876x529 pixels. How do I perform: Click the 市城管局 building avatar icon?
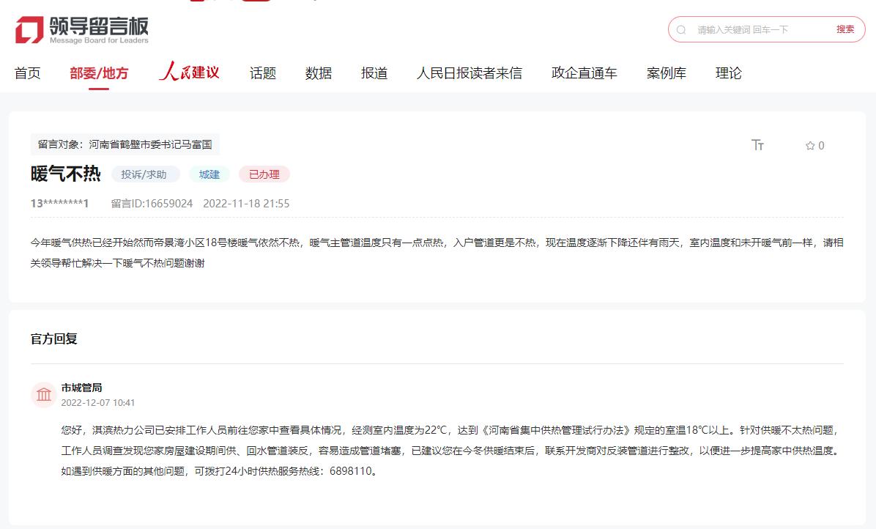[44, 395]
